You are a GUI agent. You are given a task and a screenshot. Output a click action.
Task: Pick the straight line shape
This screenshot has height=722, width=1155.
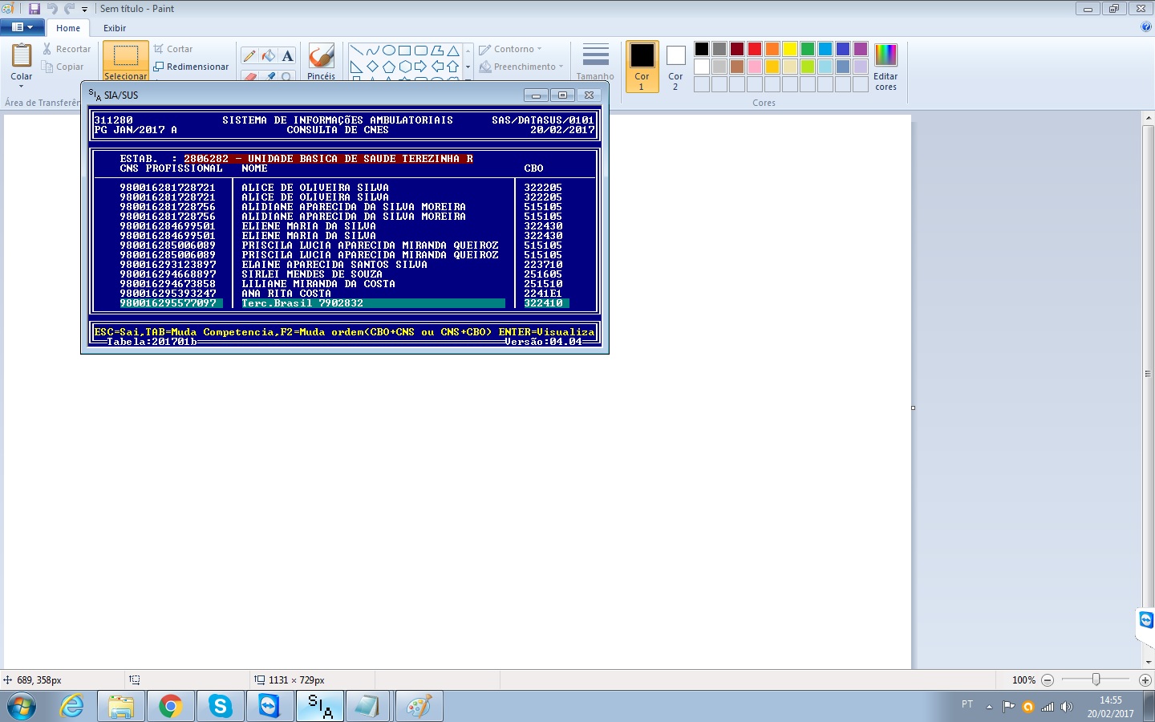coord(356,50)
